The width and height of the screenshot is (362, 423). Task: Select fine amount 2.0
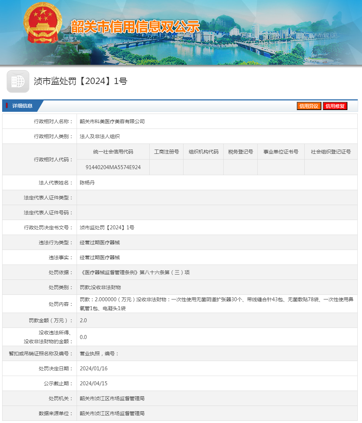pos(83,320)
